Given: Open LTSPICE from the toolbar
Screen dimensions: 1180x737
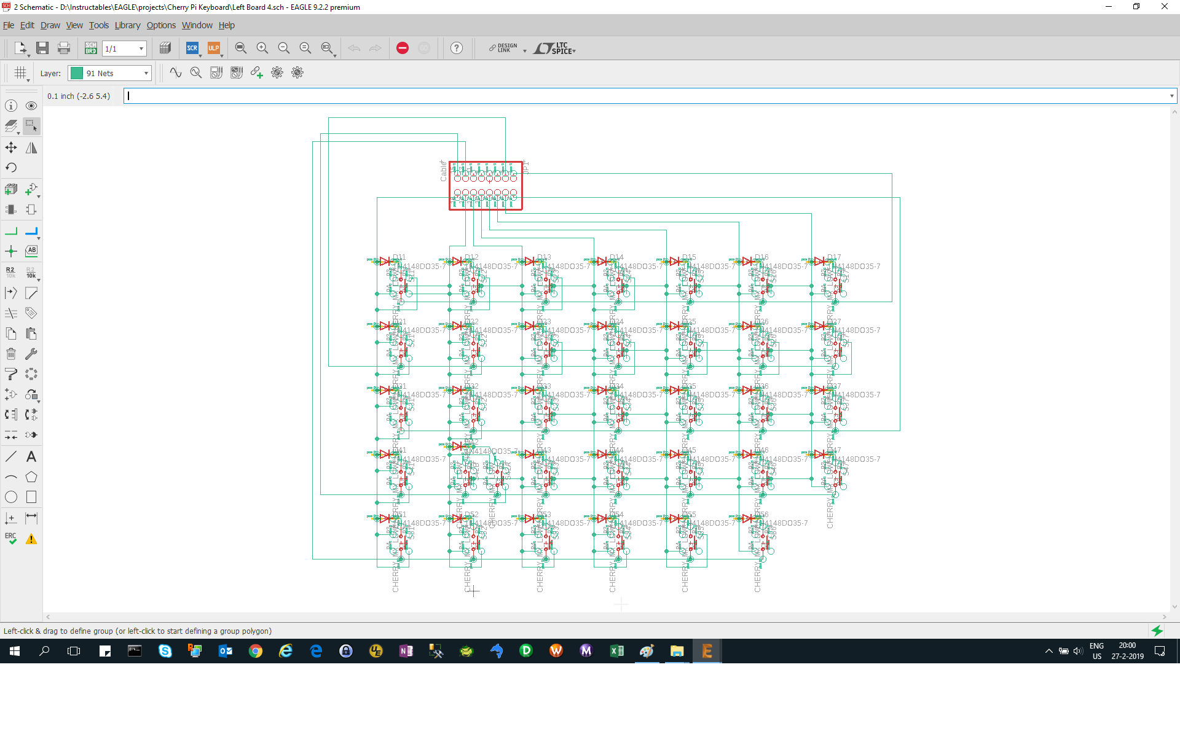Looking at the screenshot, I should coord(555,48).
